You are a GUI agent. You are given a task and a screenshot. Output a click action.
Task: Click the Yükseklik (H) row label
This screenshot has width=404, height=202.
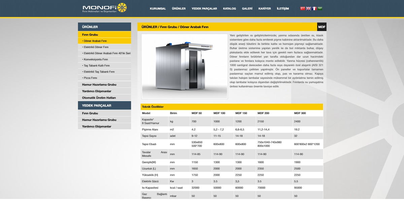click(x=150, y=175)
